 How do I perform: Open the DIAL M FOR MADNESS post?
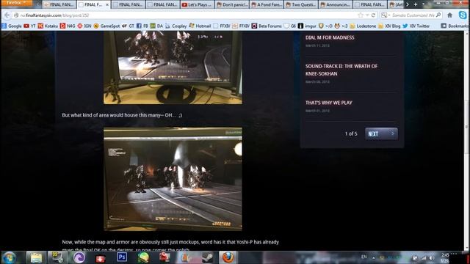tap(330, 37)
